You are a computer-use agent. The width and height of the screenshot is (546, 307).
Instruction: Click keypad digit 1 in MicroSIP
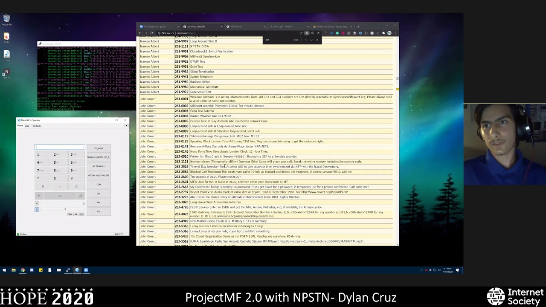click(43, 154)
